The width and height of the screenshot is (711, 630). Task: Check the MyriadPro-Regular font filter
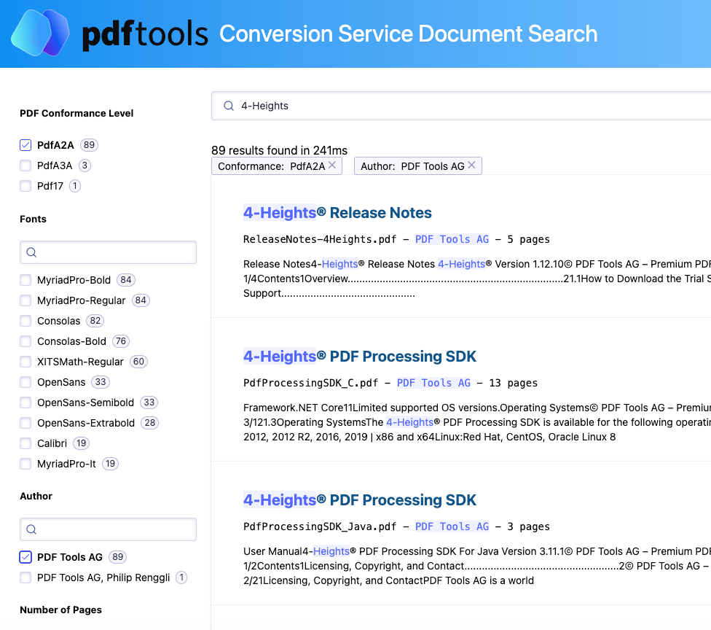coord(25,300)
